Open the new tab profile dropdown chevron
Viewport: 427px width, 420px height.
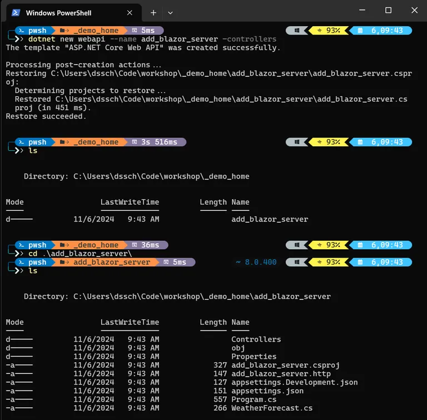coord(170,12)
